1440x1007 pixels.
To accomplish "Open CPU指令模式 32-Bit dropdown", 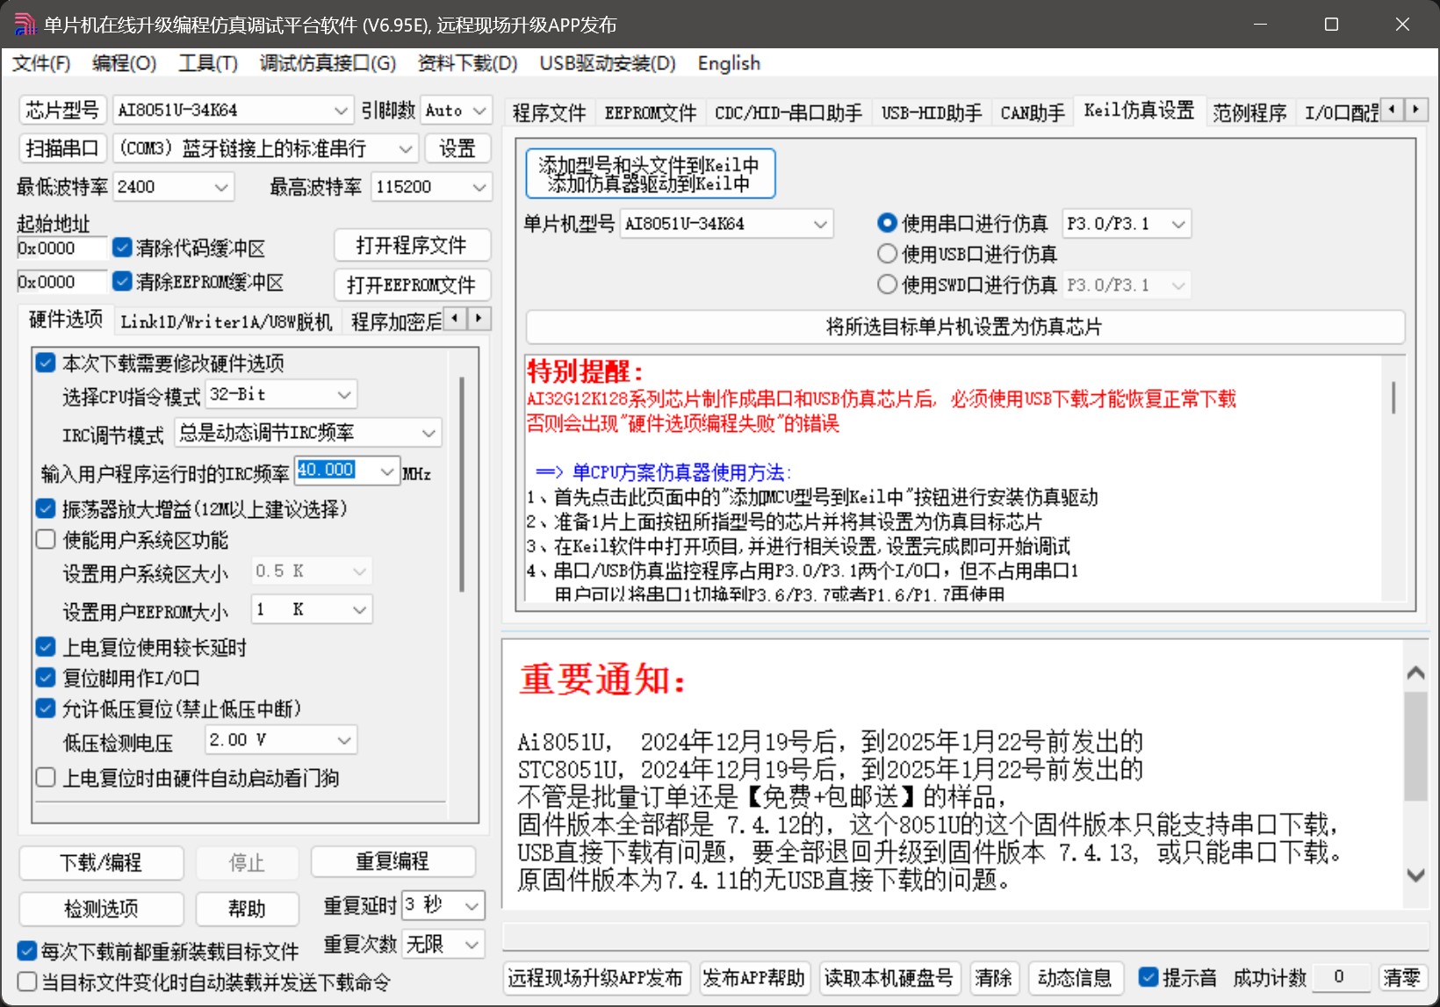I will click(281, 395).
